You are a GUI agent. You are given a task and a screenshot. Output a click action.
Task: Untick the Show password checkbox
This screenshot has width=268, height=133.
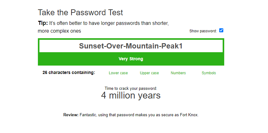221,30
